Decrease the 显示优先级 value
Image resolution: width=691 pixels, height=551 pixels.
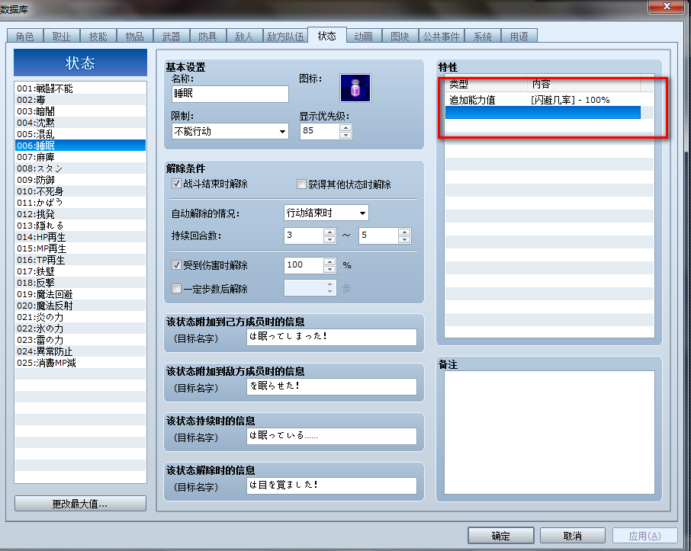[346, 135]
